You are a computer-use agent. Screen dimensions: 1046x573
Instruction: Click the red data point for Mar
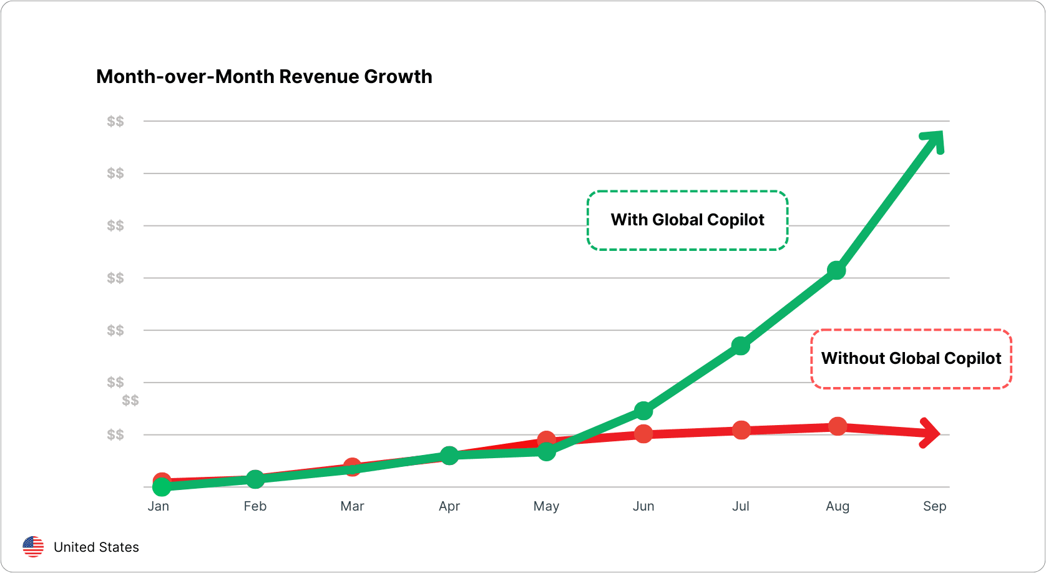click(353, 468)
